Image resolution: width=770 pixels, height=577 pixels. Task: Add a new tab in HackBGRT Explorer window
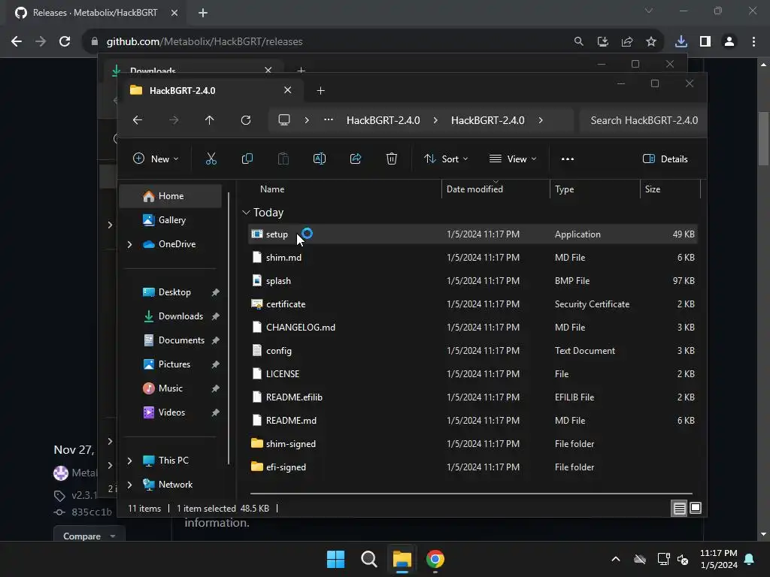pyautogui.click(x=320, y=90)
